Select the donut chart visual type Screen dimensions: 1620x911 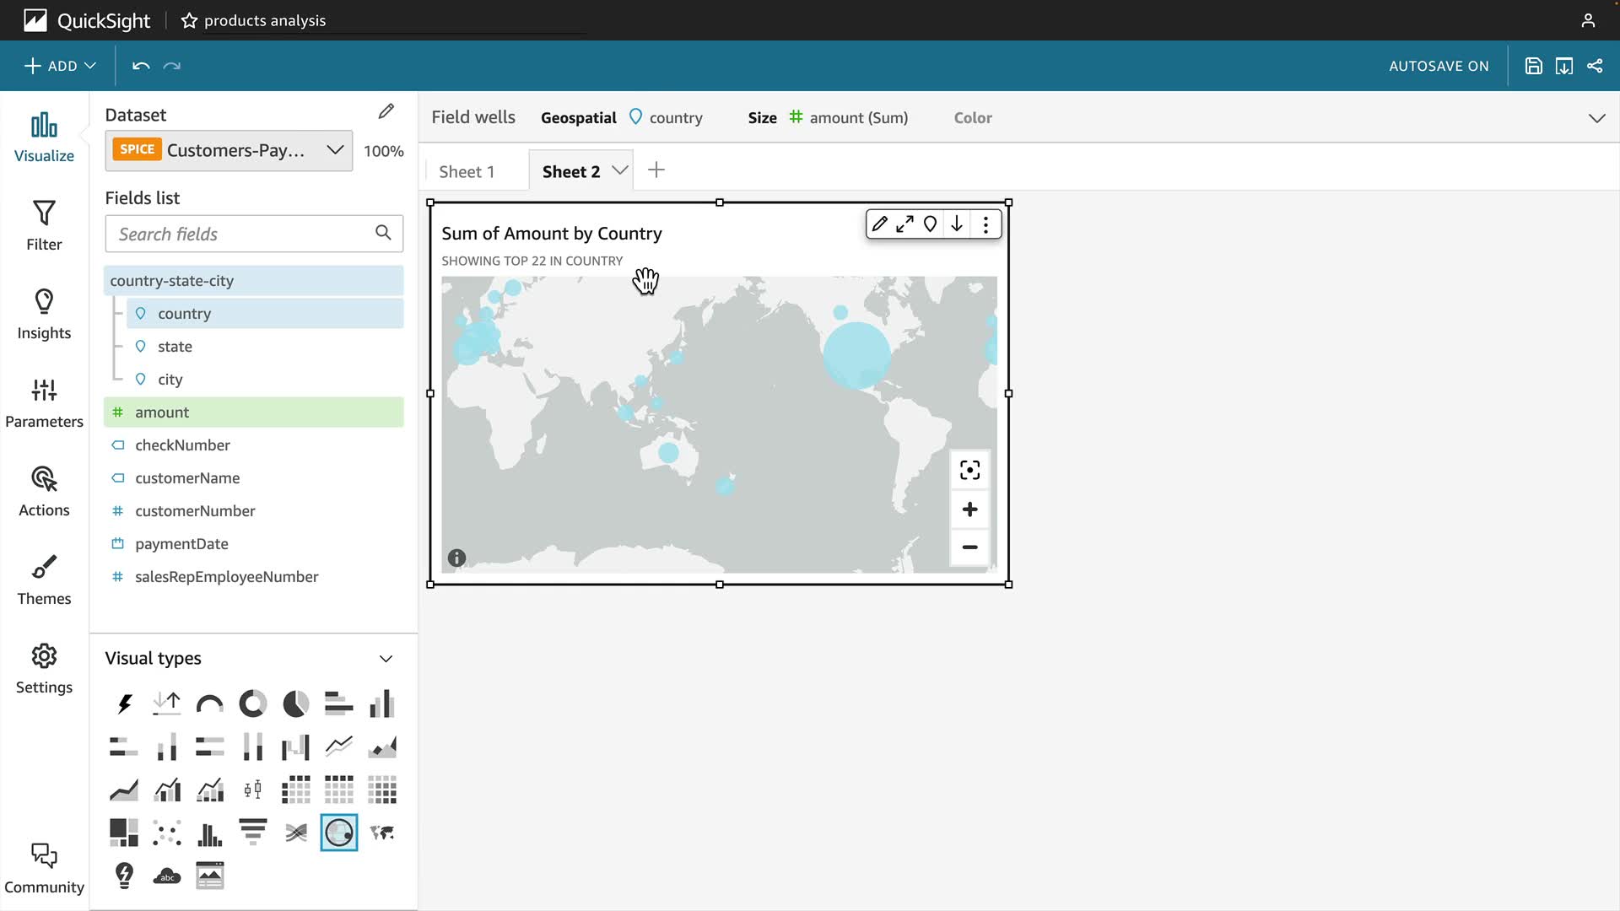coord(252,703)
